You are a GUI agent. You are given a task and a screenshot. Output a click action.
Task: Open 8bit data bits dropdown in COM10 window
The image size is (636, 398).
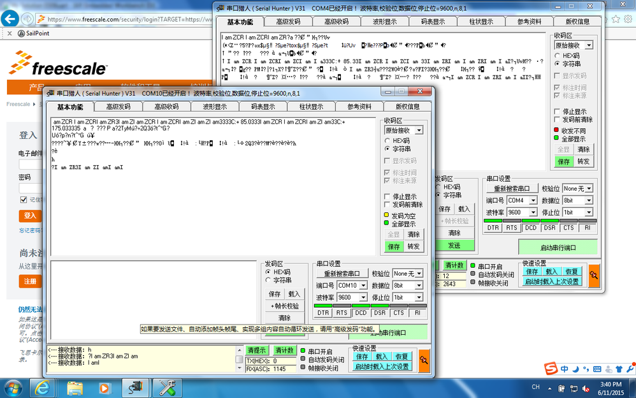[x=419, y=286]
